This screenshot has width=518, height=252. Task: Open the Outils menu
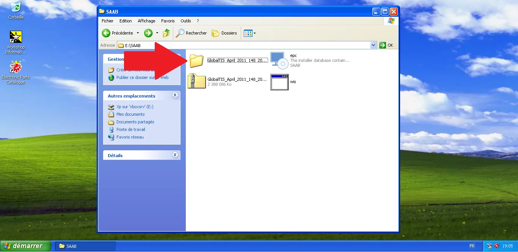[186, 21]
